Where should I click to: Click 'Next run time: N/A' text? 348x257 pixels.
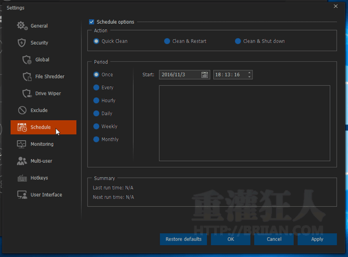113,197
